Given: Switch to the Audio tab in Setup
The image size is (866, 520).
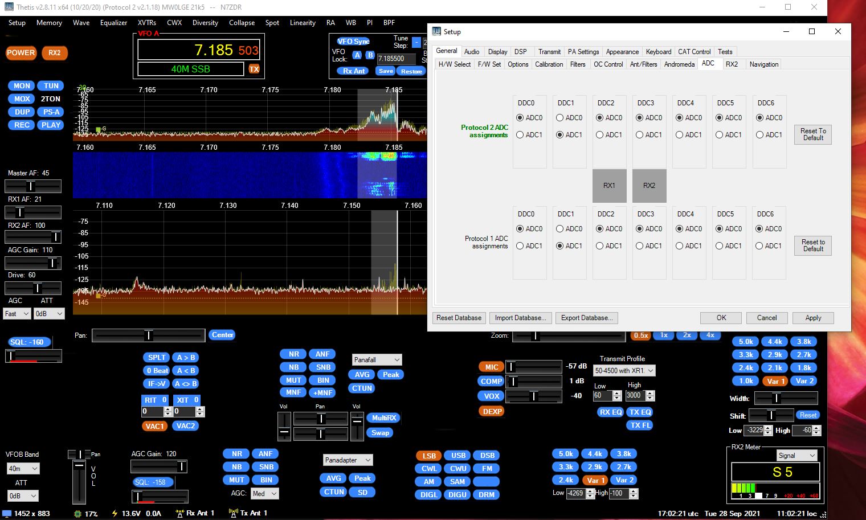Looking at the screenshot, I should (x=472, y=52).
